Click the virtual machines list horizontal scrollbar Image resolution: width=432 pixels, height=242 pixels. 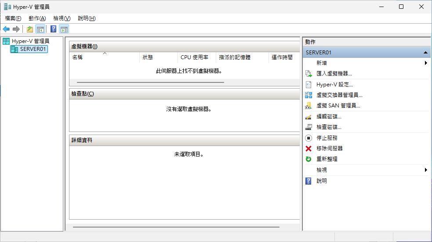click(150, 82)
